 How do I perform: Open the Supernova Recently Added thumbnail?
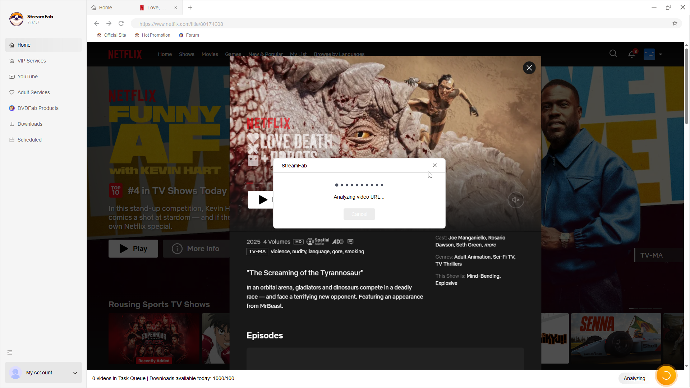point(154,338)
